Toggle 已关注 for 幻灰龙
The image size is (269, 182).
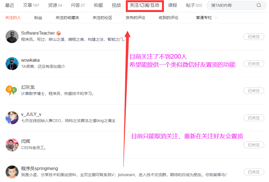point(254,91)
